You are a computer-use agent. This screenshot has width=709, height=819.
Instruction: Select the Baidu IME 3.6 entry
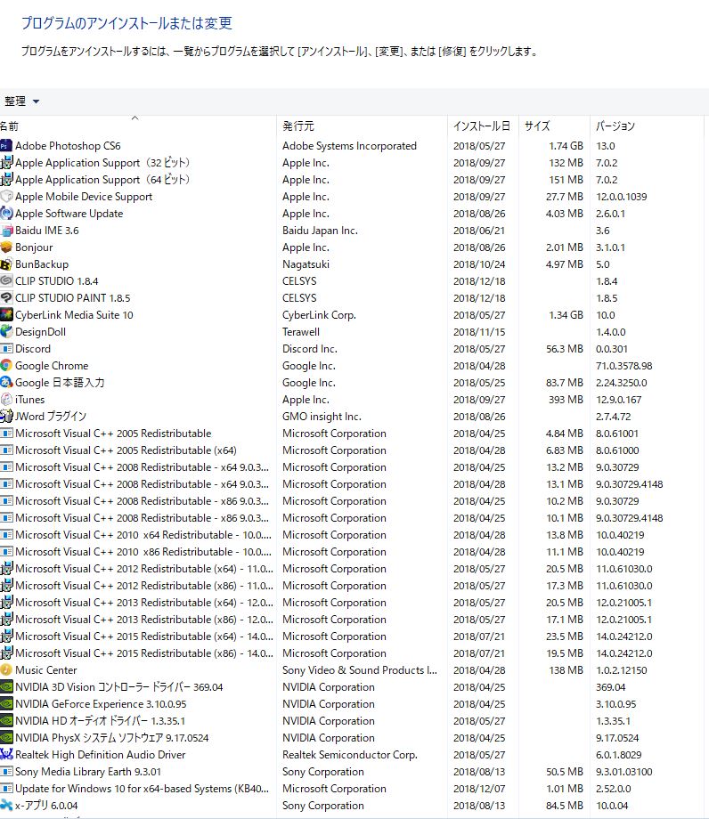[x=47, y=231]
